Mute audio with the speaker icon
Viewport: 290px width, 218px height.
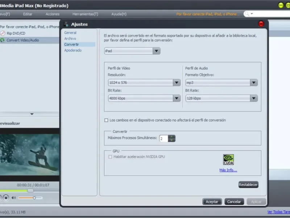point(13,198)
